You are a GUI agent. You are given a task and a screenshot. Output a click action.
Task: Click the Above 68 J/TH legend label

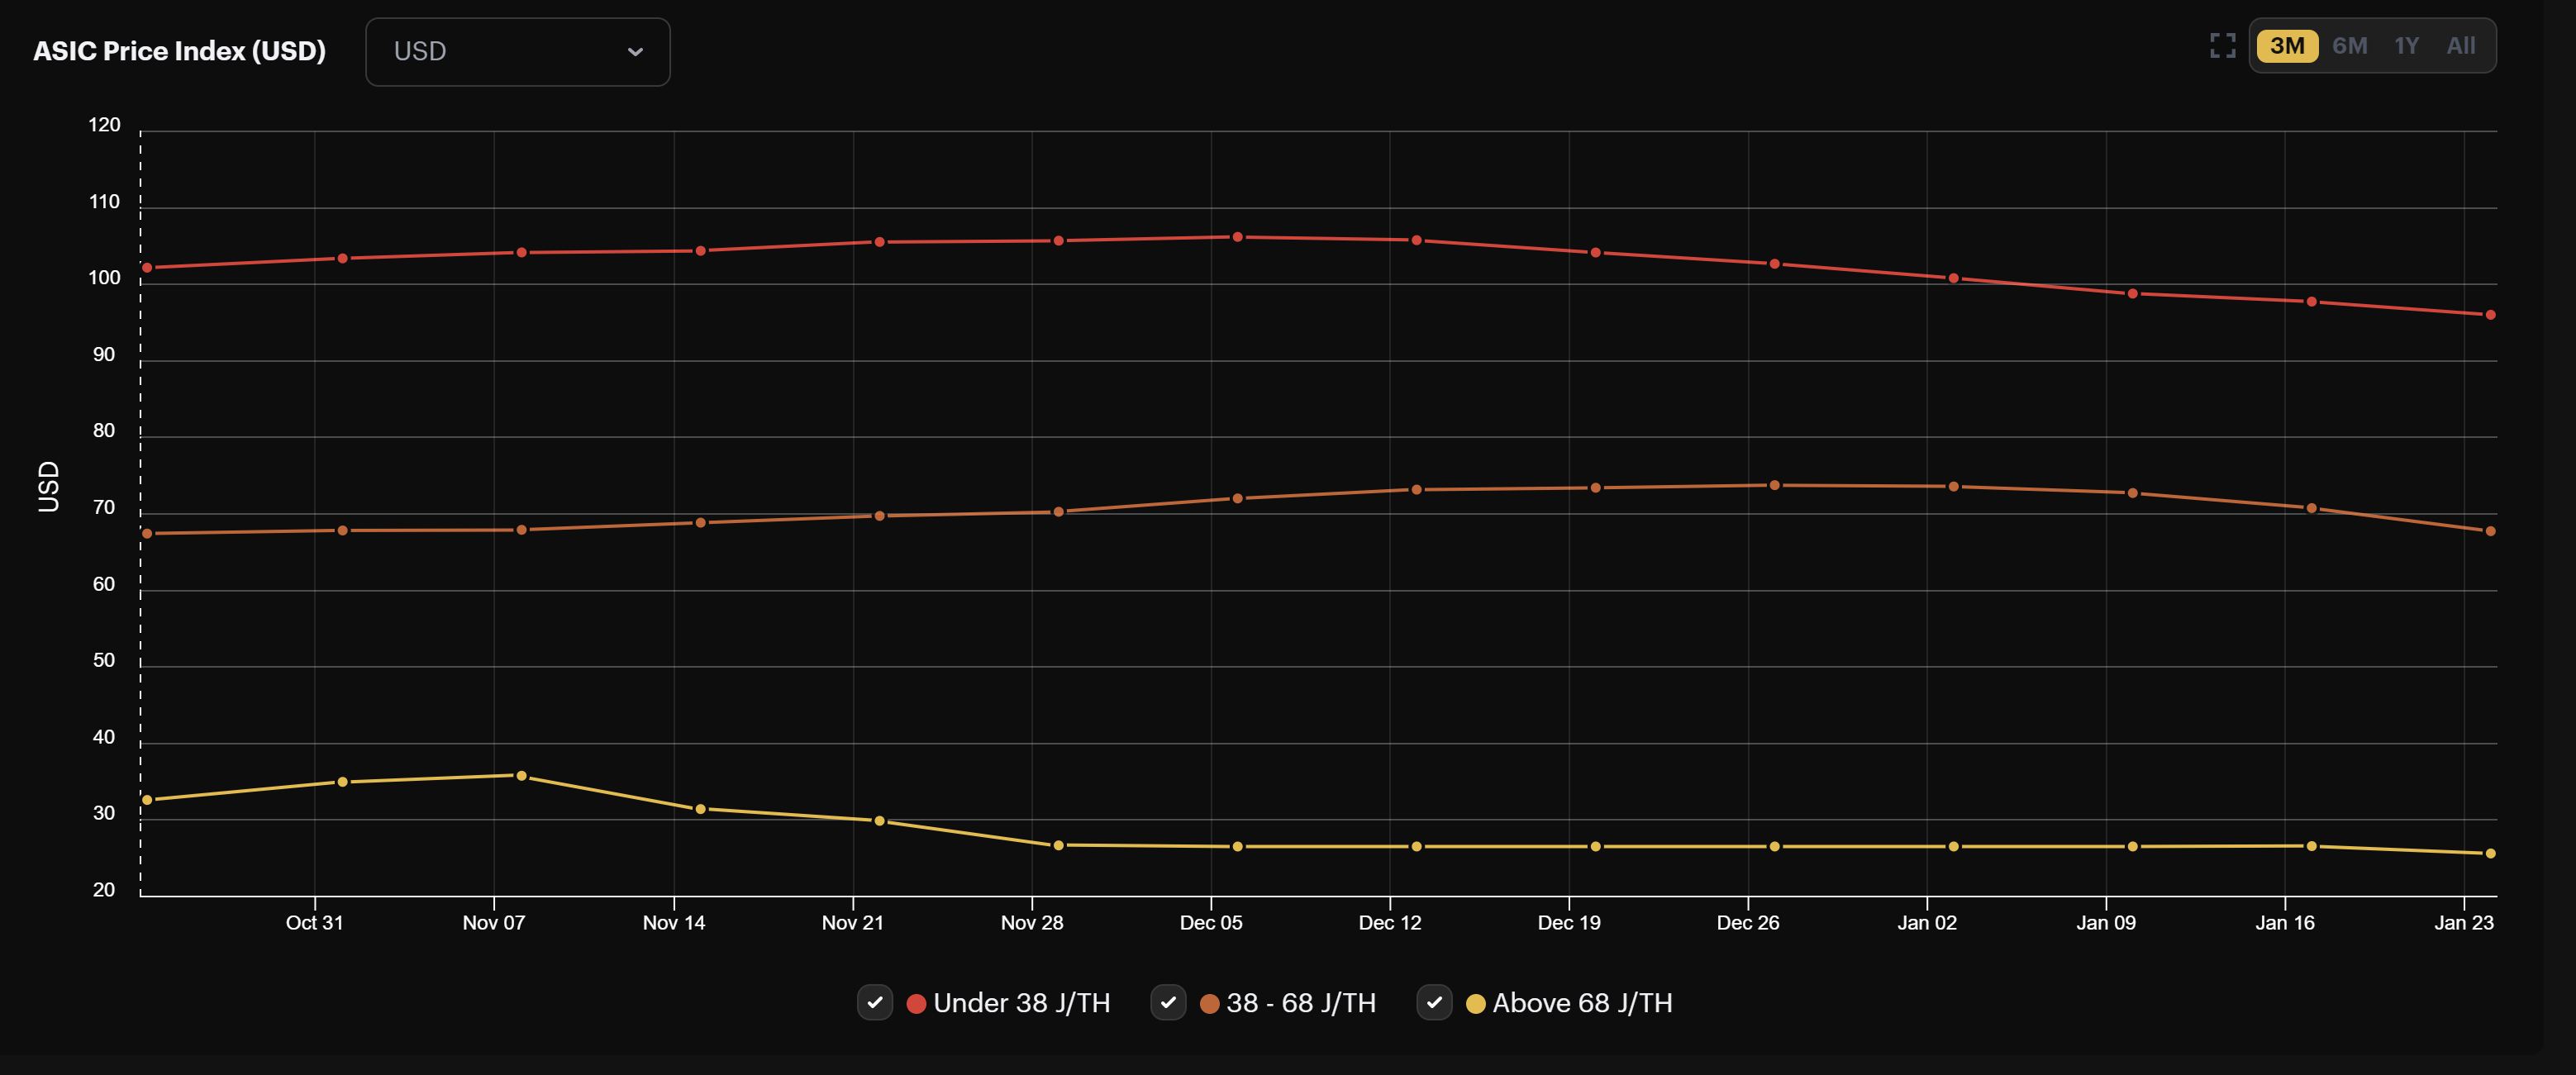point(1582,1003)
